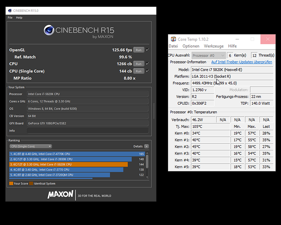Click the ranking list scroll down arrow
The width and height of the screenshot is (281, 225).
[x=147, y=177]
